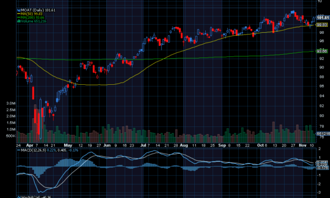Click the Apr month label on date axis
330x198 pixels.
[29, 145]
